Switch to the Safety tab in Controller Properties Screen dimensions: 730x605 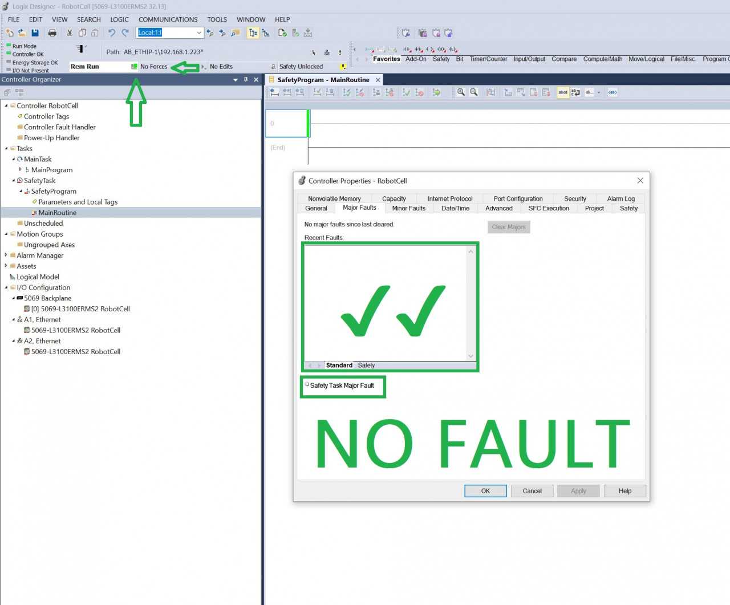(x=628, y=208)
